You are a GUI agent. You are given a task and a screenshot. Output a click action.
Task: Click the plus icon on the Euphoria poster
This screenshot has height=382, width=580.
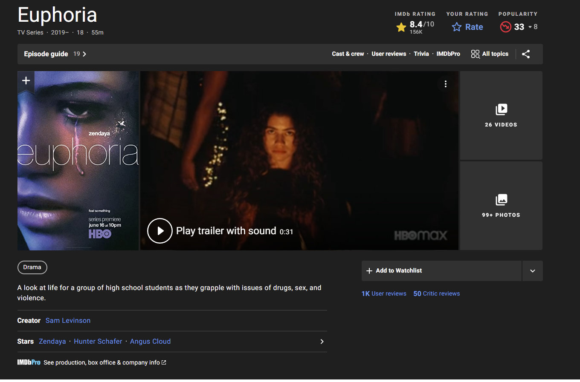pos(26,80)
